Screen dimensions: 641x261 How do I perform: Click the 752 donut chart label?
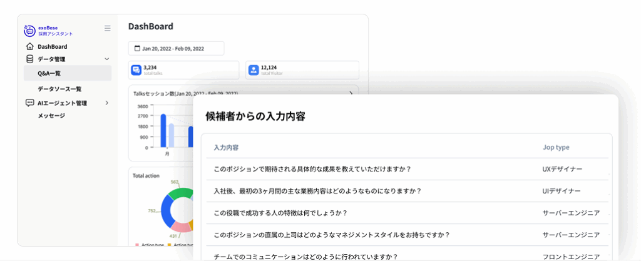click(x=151, y=211)
